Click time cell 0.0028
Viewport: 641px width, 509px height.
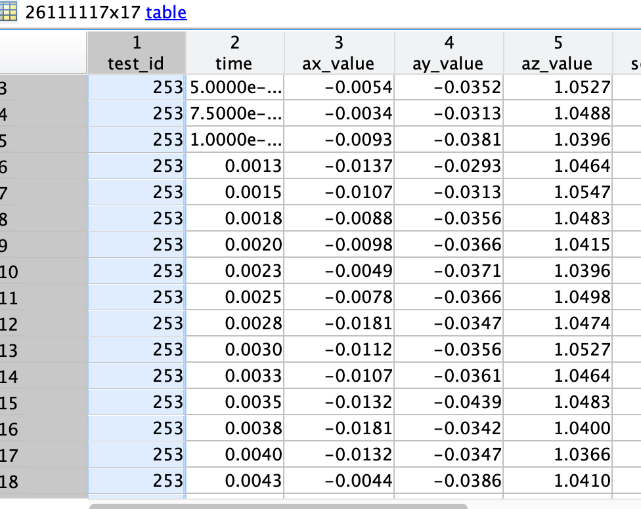pos(235,323)
